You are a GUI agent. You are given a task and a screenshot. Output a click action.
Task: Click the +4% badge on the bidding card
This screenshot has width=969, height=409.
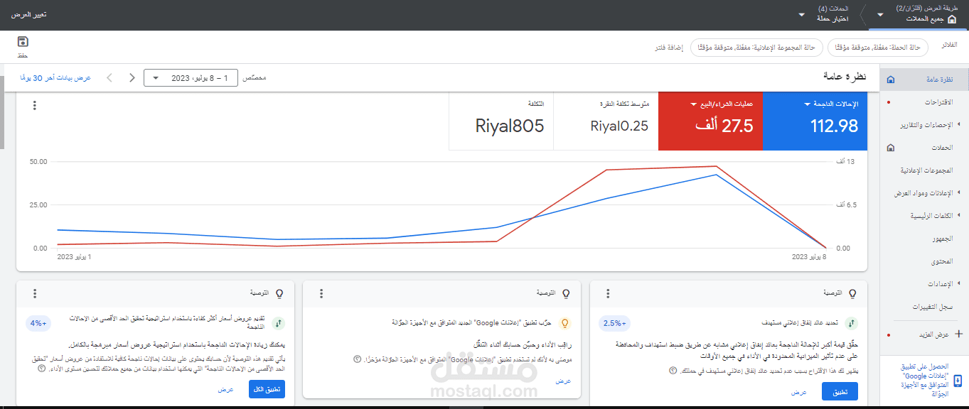point(38,323)
